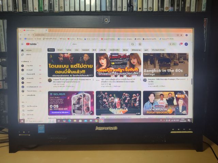Open Chrome's tab search dropdown arrow

point(20,31)
